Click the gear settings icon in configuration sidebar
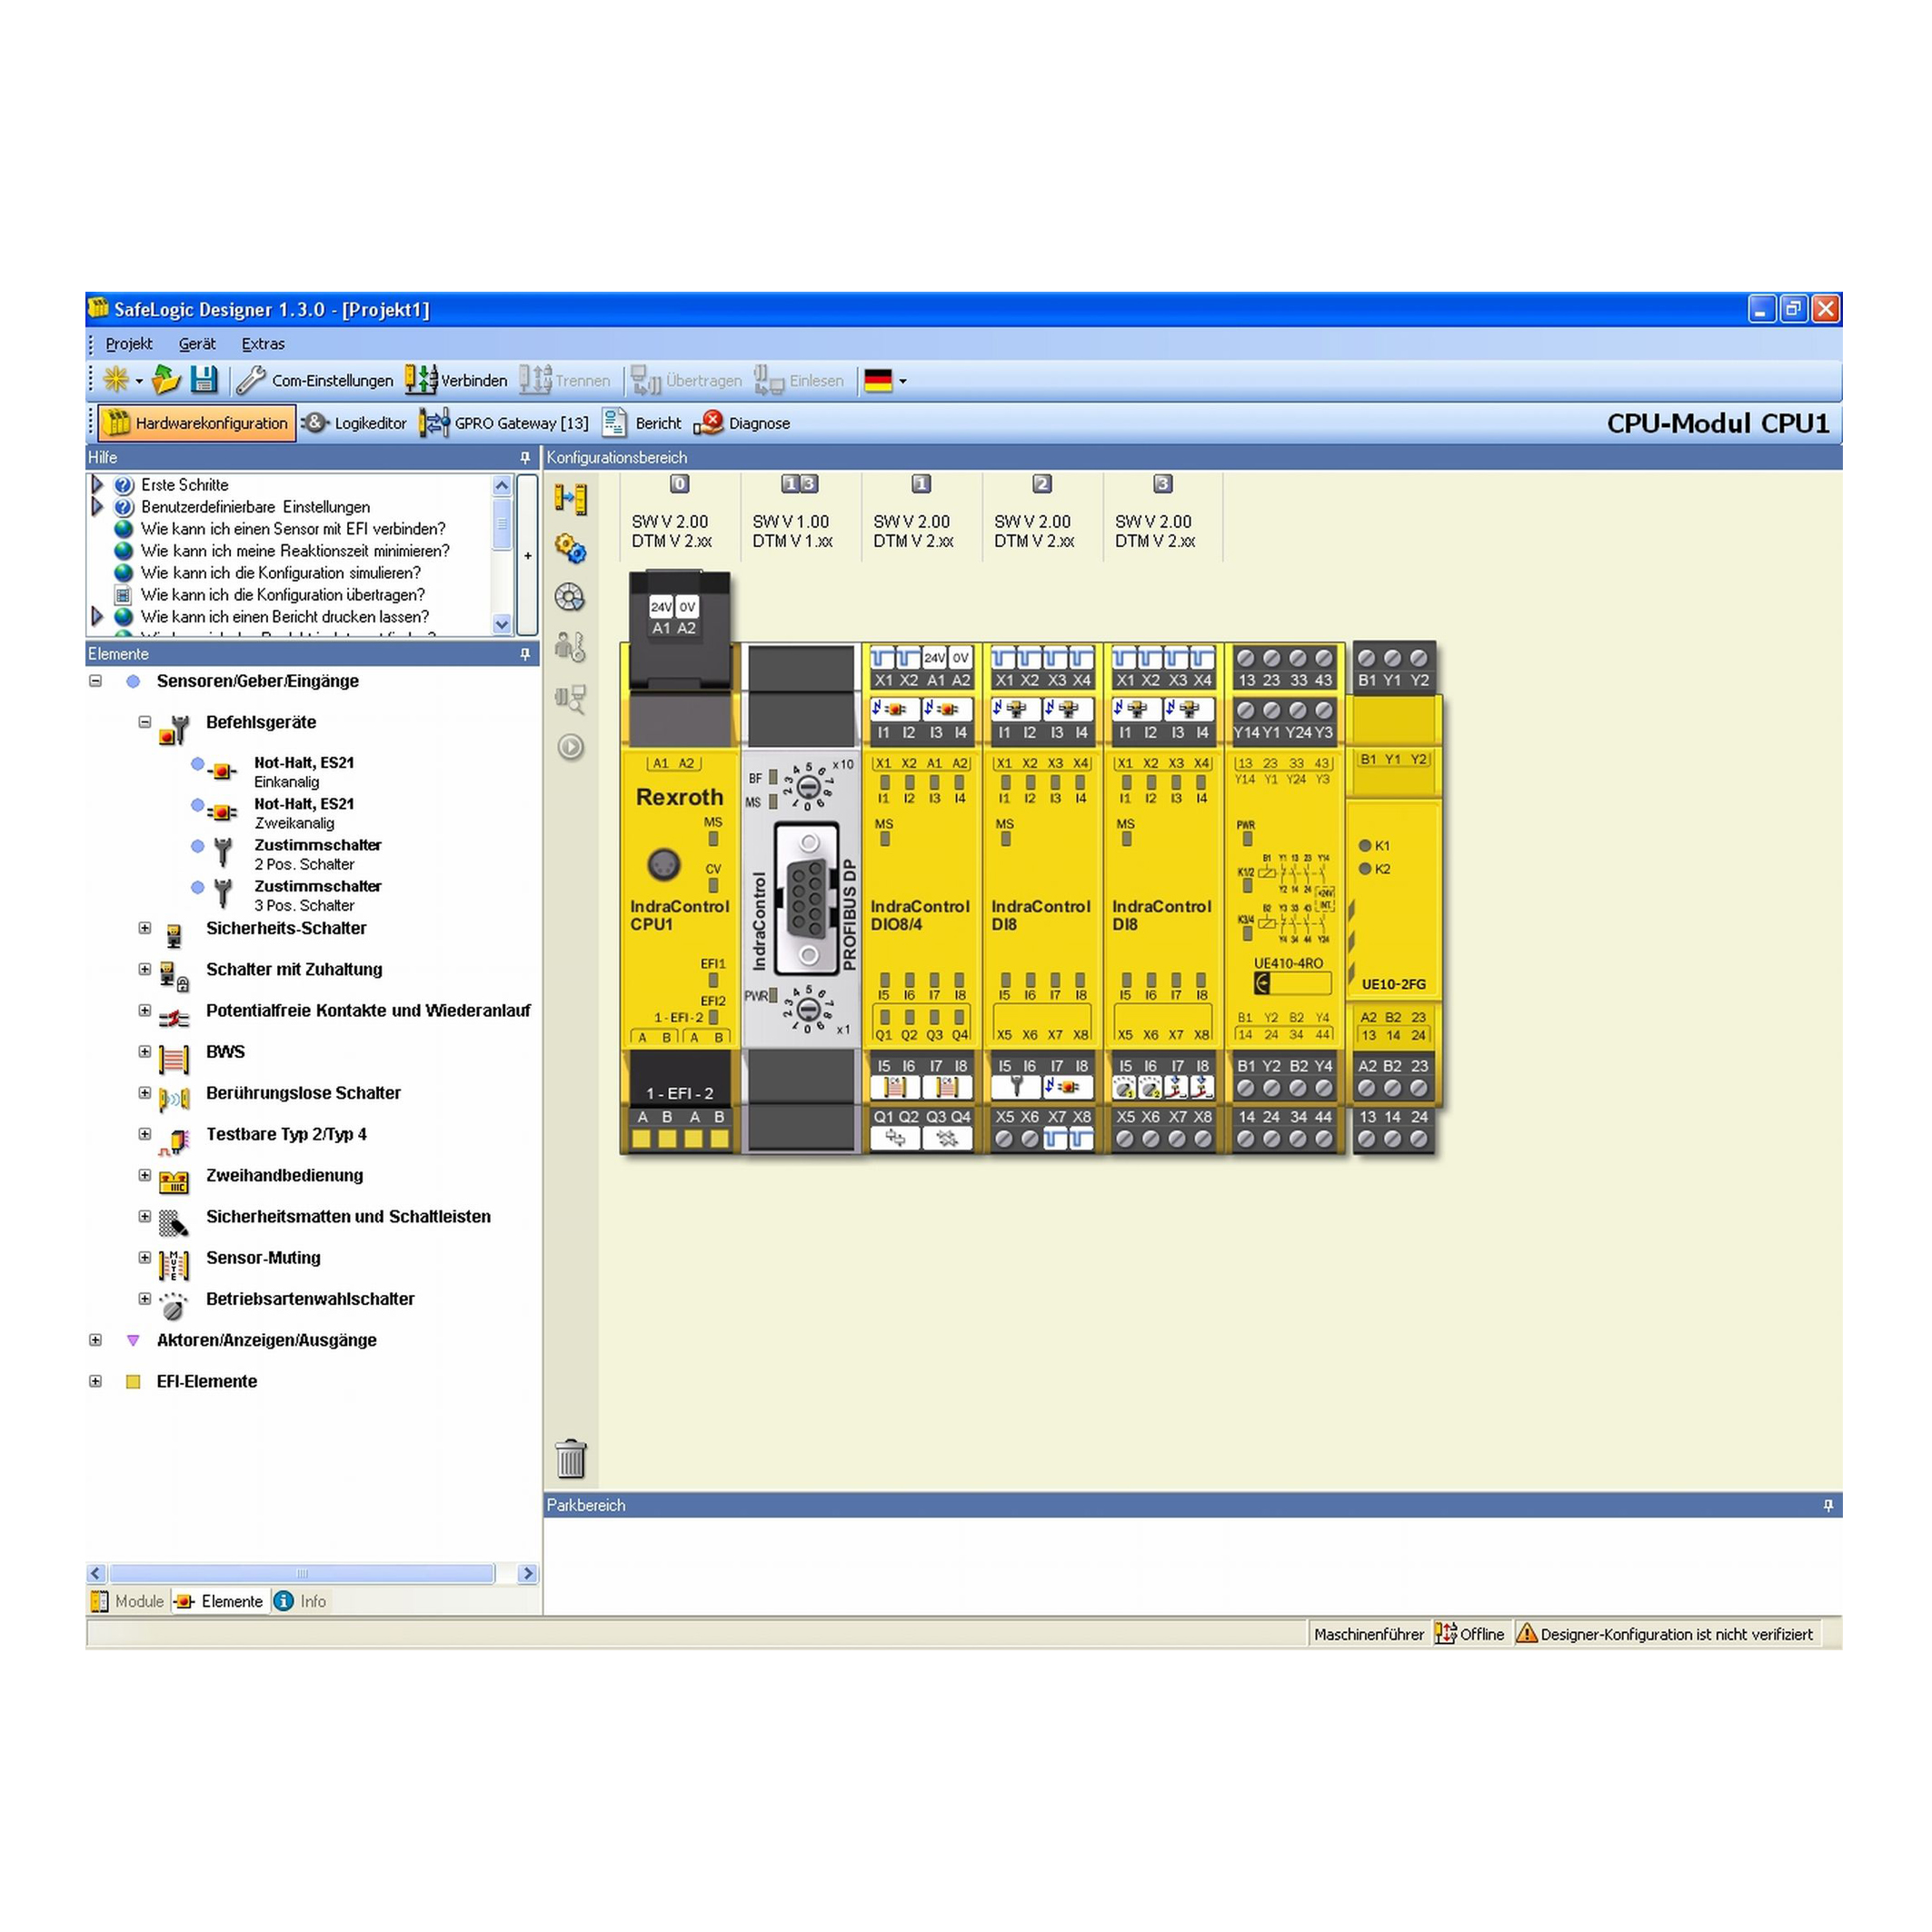The width and height of the screenshot is (1932, 1932). pos(570,548)
